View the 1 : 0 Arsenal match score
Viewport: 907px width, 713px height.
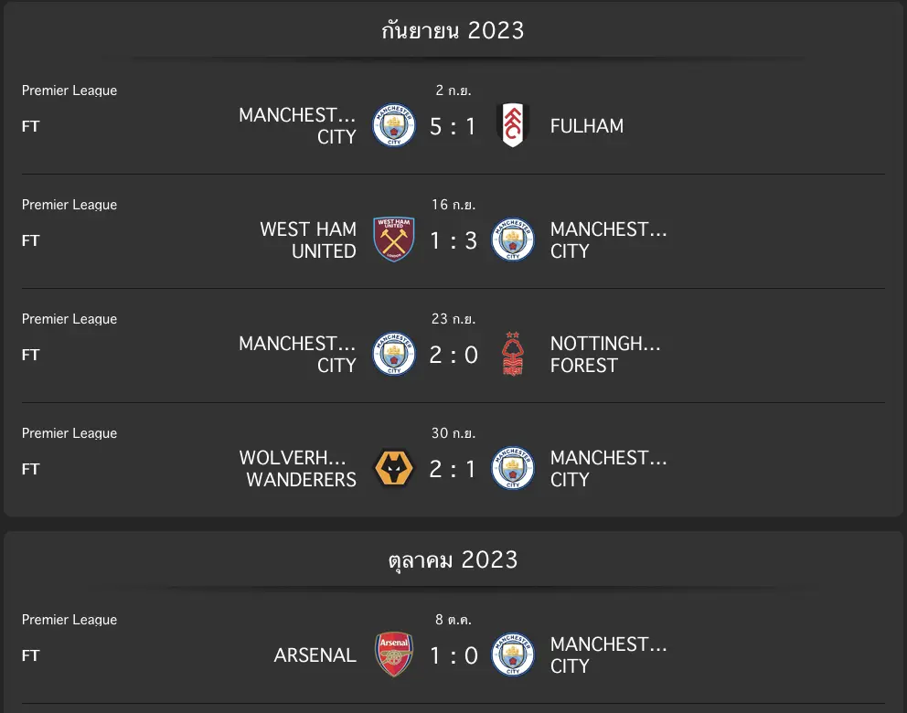[x=453, y=656]
